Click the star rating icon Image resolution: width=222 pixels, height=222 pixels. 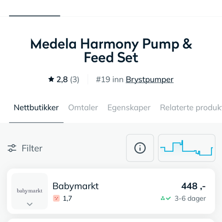(x=51, y=79)
